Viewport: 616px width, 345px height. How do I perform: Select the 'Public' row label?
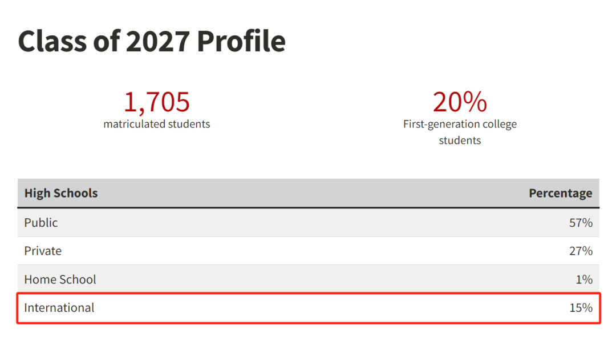point(41,223)
